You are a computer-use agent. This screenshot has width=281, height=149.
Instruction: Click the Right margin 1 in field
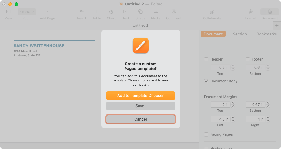click(255, 119)
